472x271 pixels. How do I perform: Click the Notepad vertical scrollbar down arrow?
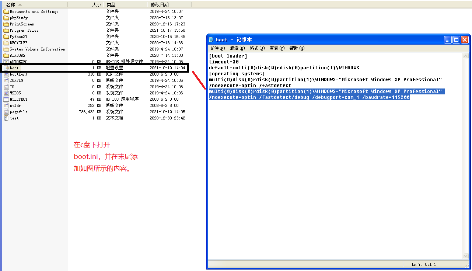coord(465,256)
